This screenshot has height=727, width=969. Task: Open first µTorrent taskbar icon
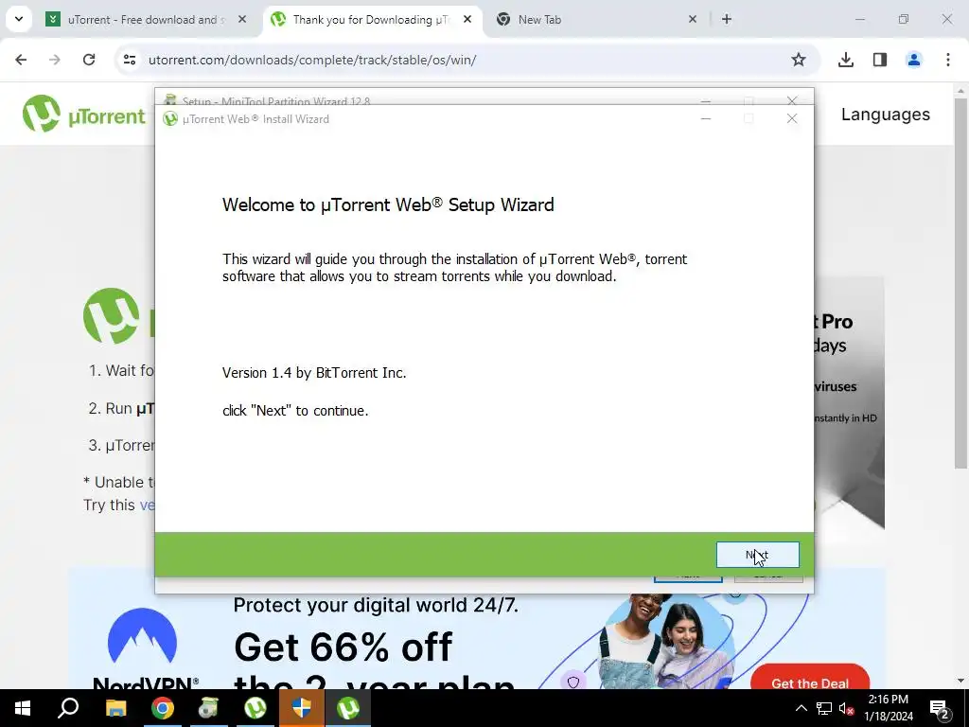pyautogui.click(x=255, y=708)
